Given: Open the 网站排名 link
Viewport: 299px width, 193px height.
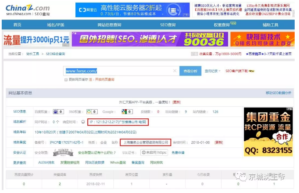Looking at the screenshot, I should 156,162.
